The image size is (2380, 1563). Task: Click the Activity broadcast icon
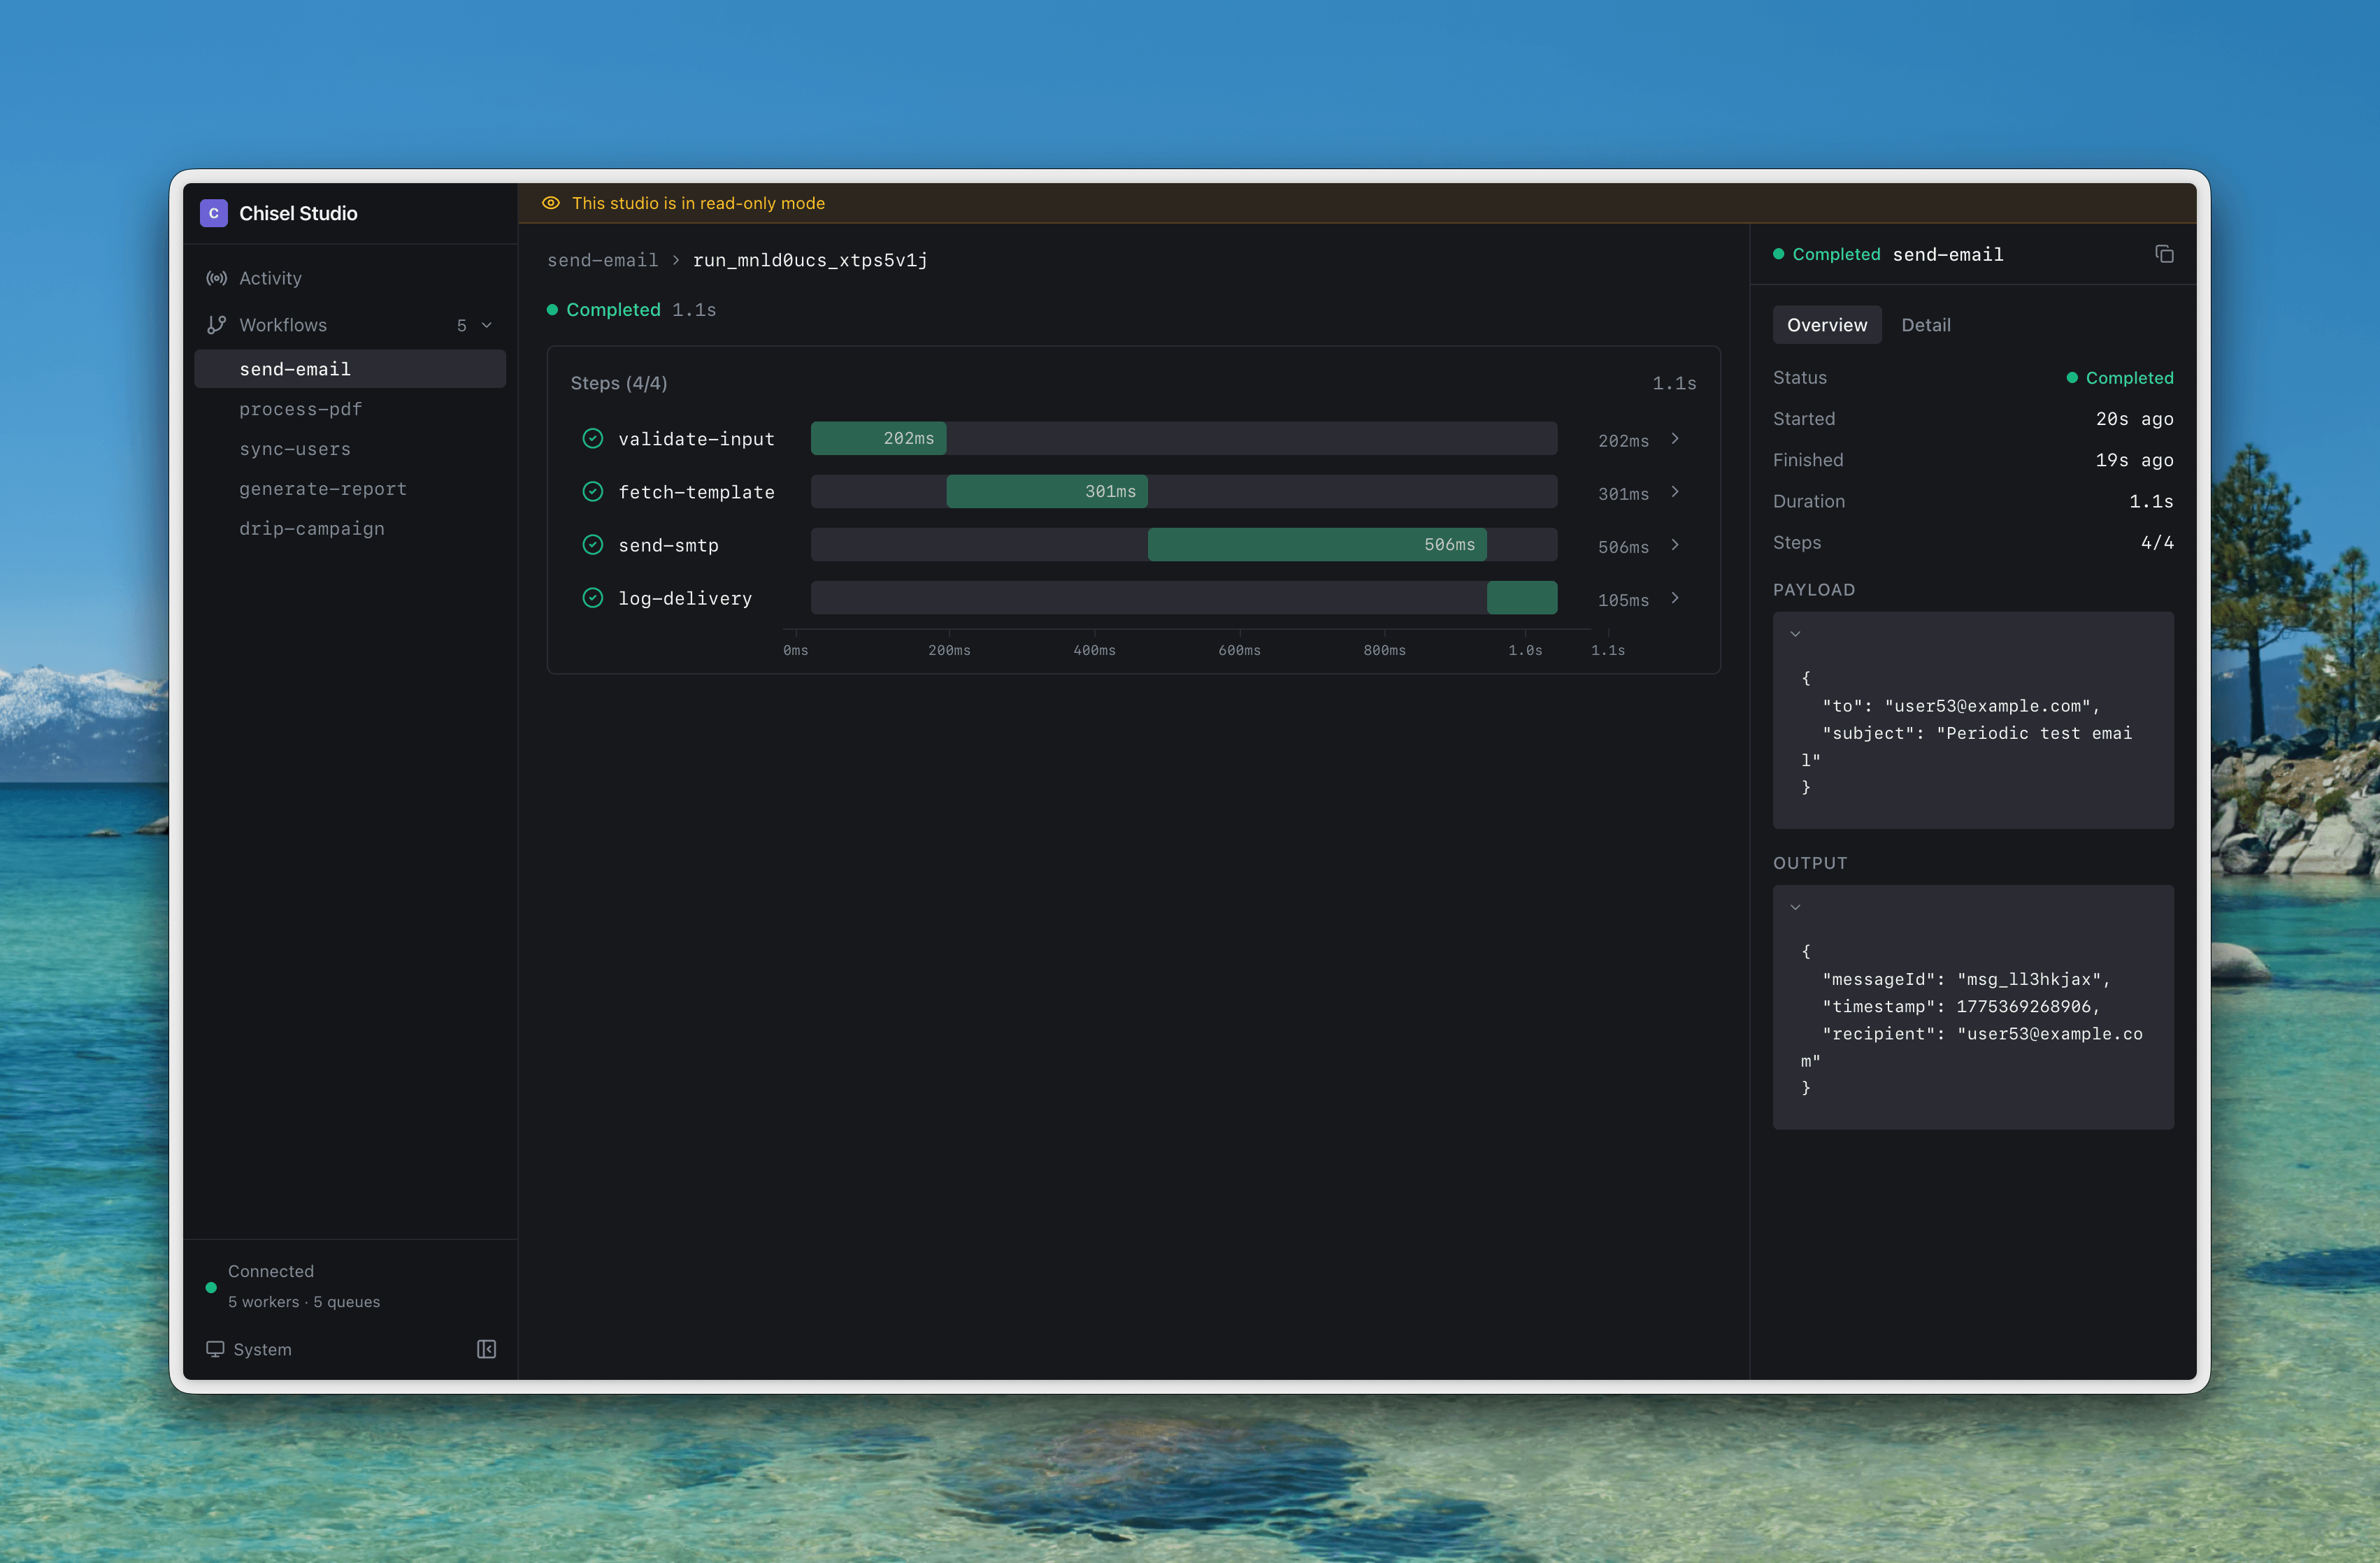pyautogui.click(x=216, y=278)
